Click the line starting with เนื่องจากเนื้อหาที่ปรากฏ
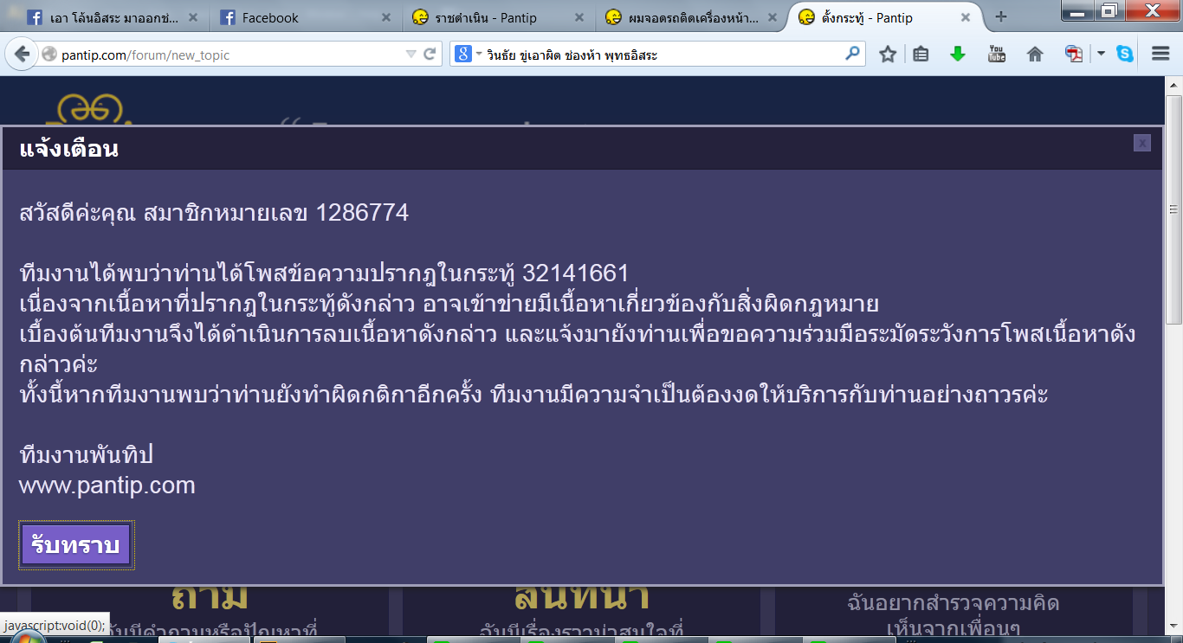This screenshot has width=1183, height=643. tap(449, 304)
